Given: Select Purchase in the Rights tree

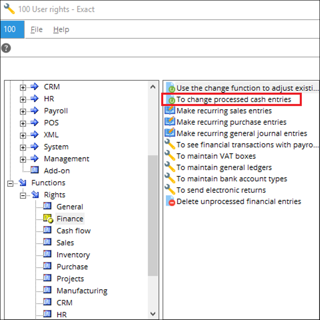Looking at the screenshot, I should (x=72, y=267).
